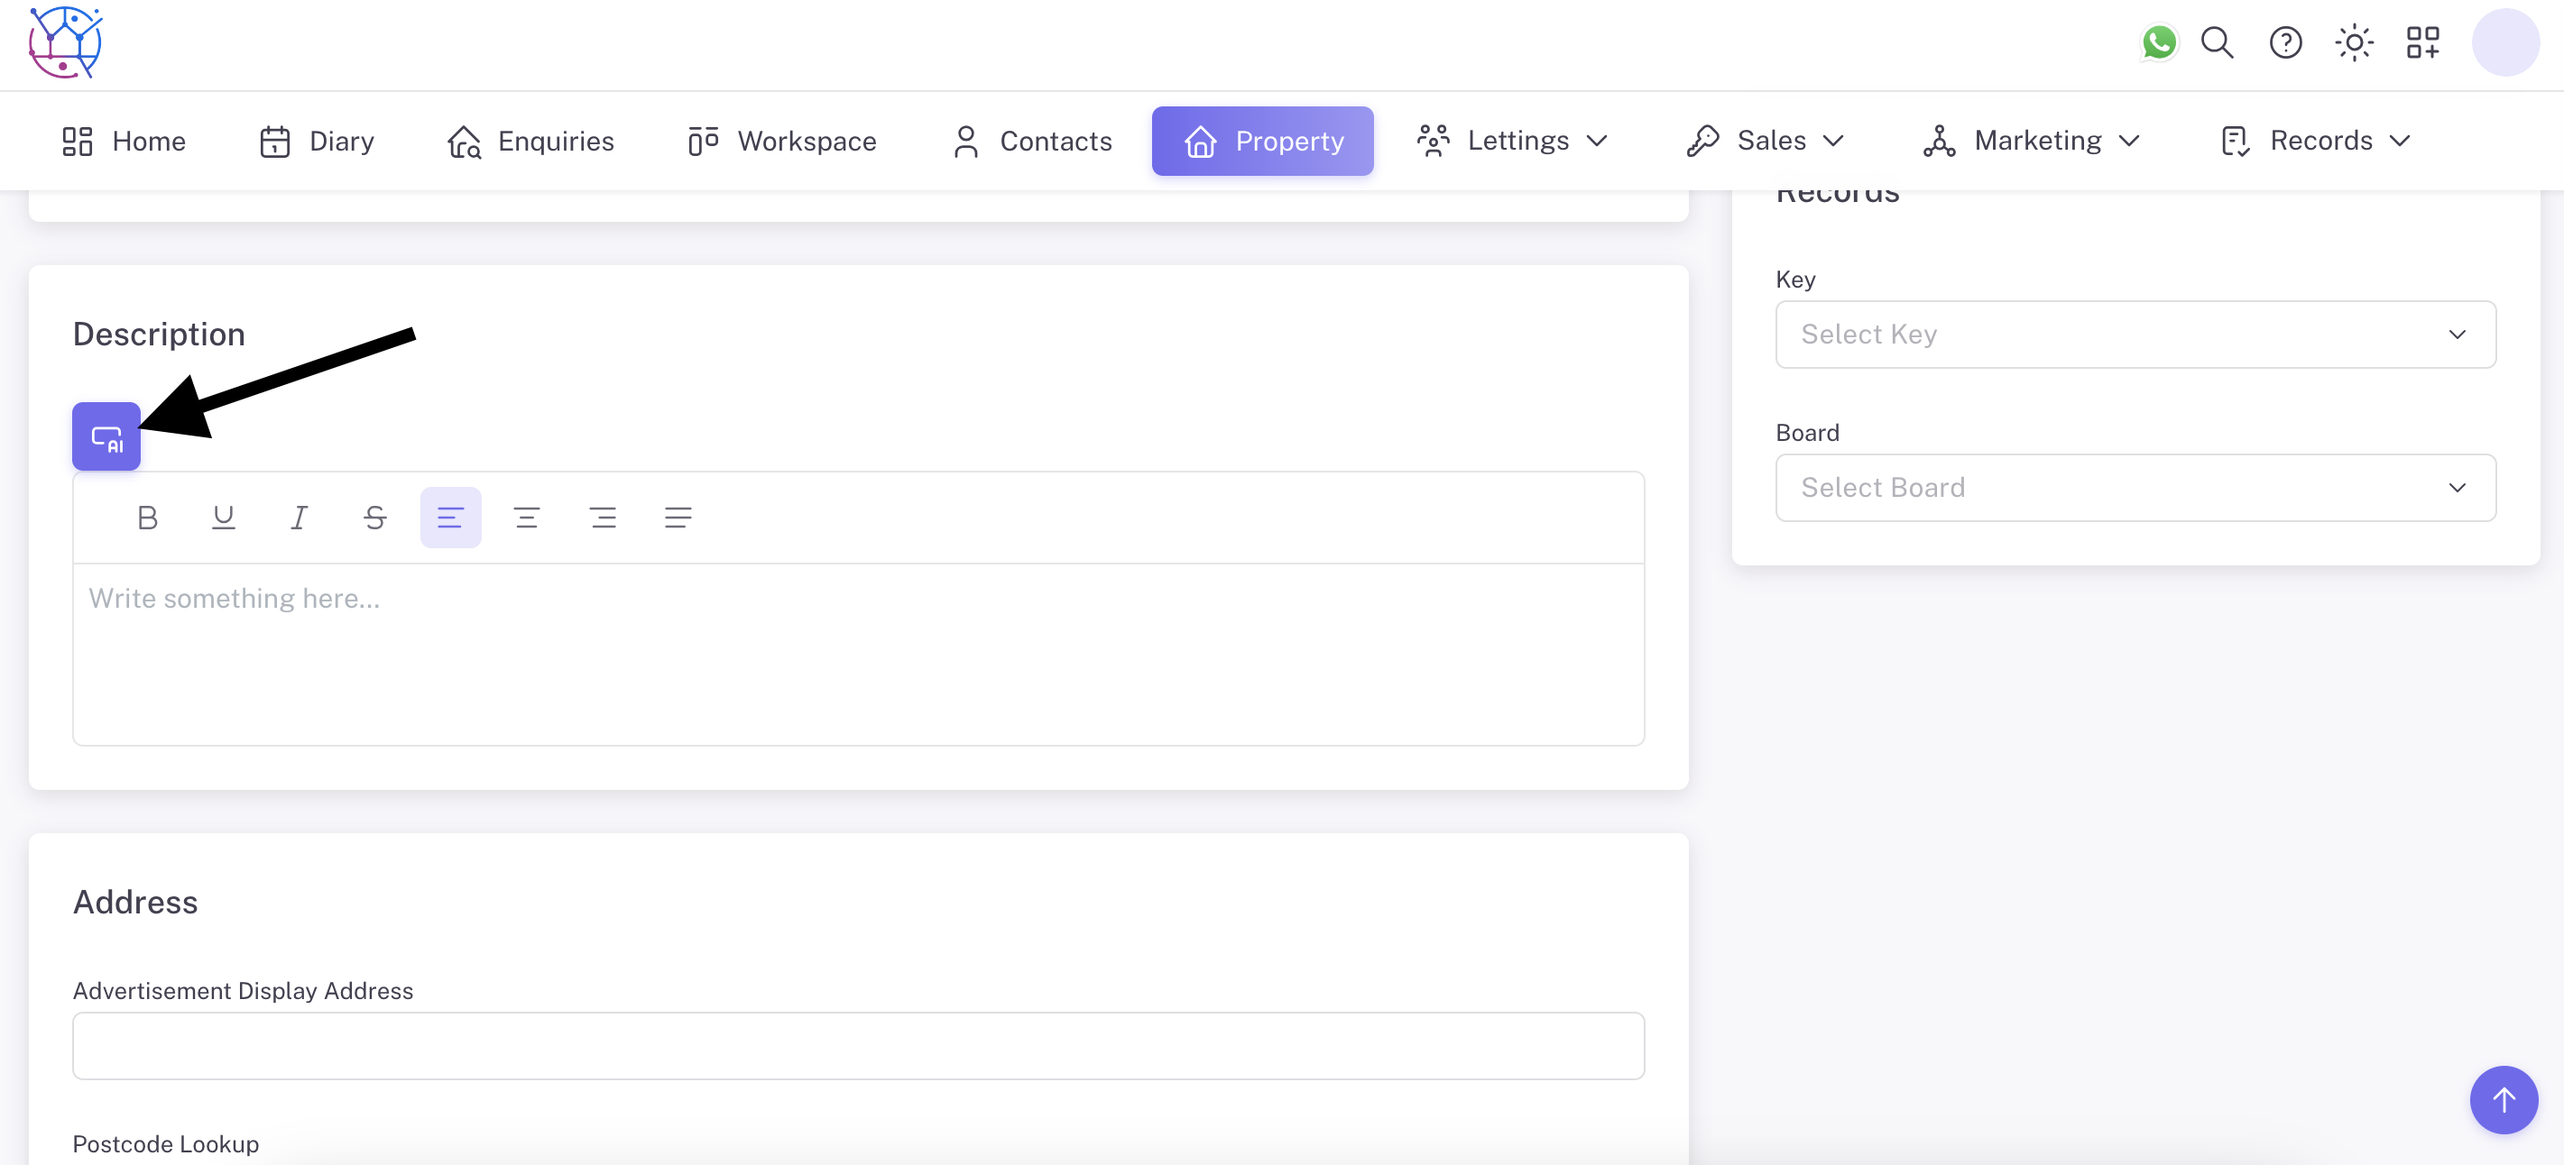Open the Select Key dropdown
Image resolution: width=2564 pixels, height=1165 pixels.
point(2134,335)
